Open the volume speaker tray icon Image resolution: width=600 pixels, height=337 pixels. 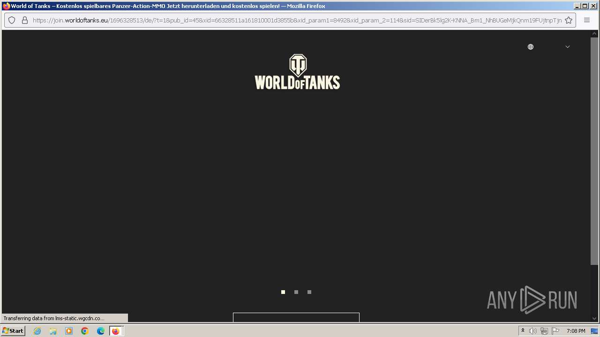click(x=533, y=331)
